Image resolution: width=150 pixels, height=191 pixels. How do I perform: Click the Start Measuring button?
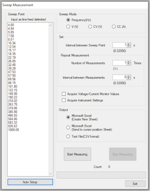(x=77, y=154)
